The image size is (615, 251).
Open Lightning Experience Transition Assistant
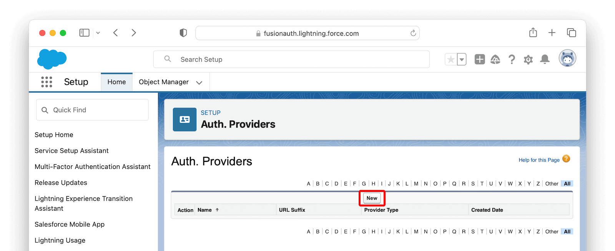tap(83, 203)
